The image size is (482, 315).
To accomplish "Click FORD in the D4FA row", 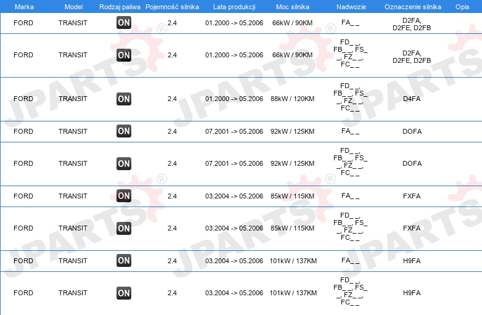I will point(23,99).
